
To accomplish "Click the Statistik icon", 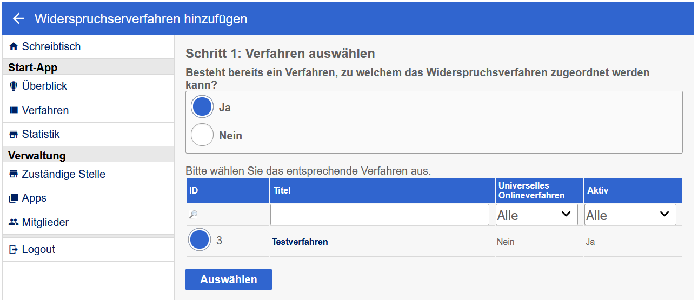I will (x=14, y=135).
